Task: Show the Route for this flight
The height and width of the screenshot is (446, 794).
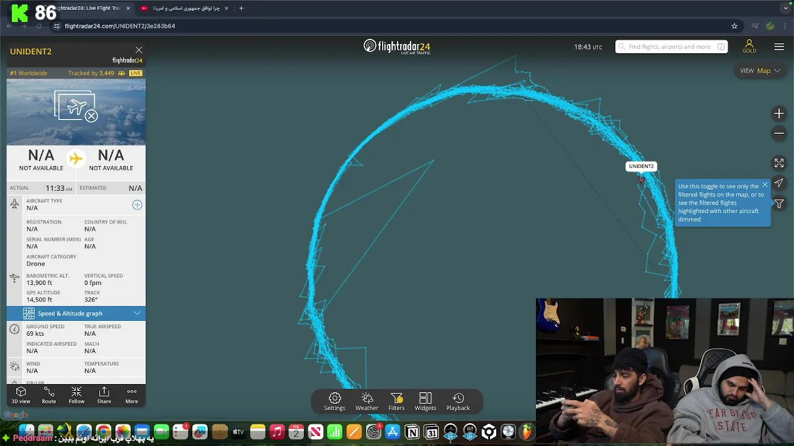Action: click(49, 395)
